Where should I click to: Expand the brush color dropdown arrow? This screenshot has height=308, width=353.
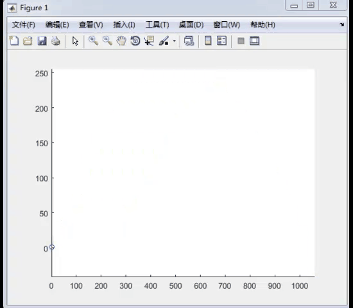[174, 41]
